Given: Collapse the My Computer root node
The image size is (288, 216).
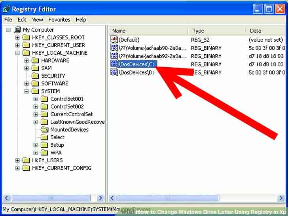Looking at the screenshot, I should coord(8,30).
